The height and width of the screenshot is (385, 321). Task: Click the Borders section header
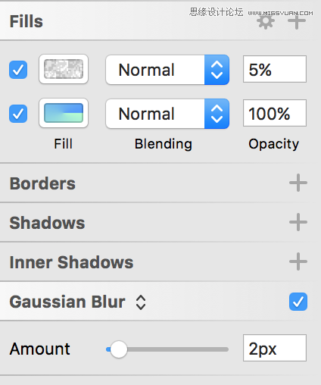point(42,183)
